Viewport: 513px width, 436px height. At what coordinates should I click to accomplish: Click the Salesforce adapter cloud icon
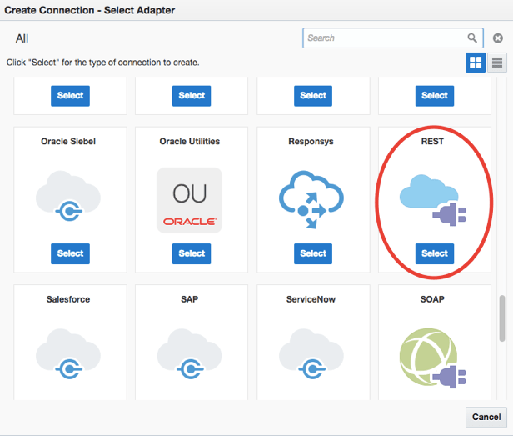point(68,354)
